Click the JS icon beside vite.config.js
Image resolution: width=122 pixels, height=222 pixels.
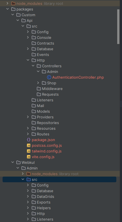point(29,157)
